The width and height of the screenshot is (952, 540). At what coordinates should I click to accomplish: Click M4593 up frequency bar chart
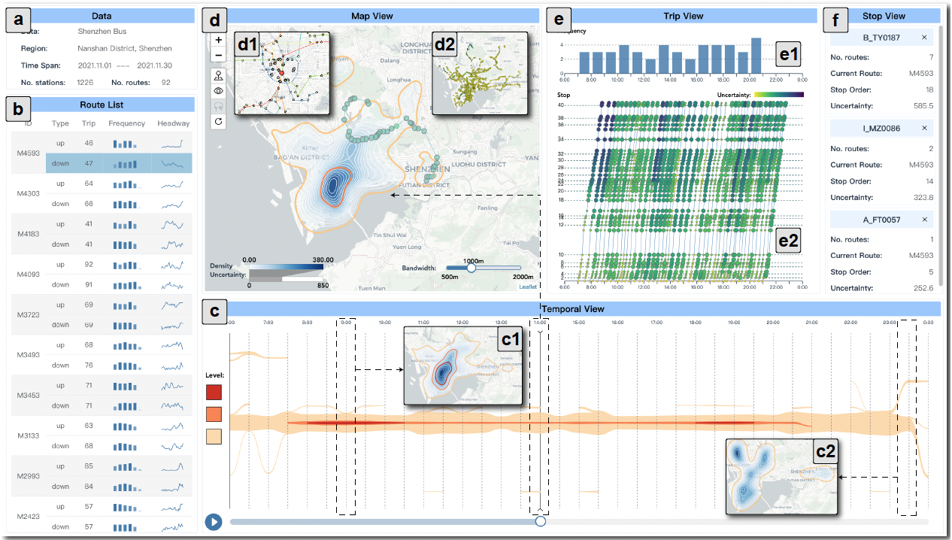(x=126, y=143)
